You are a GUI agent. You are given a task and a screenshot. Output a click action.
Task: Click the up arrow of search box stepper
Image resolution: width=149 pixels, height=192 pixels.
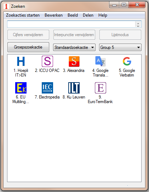[138, 23]
